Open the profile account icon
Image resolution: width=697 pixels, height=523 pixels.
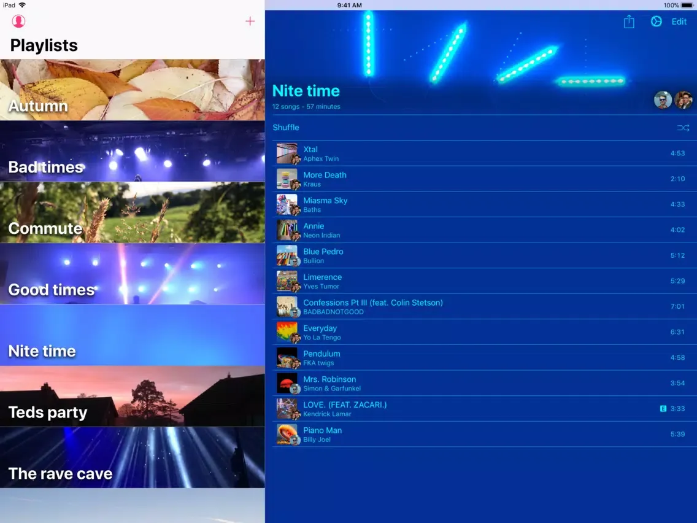click(x=18, y=21)
